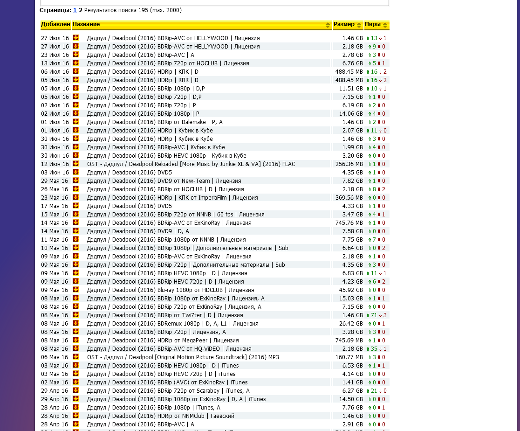Click Размер column header label

(344, 24)
